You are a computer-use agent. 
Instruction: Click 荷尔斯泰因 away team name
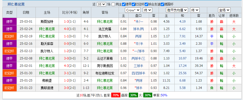point(105,66)
